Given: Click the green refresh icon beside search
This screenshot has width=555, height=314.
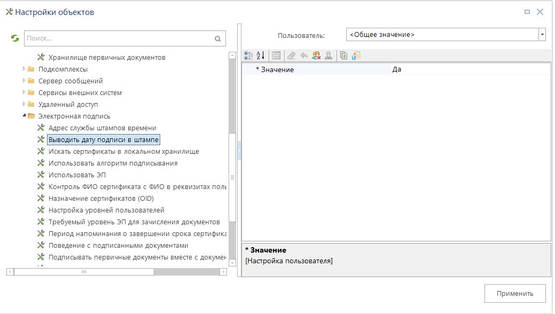Looking at the screenshot, I should [15, 38].
